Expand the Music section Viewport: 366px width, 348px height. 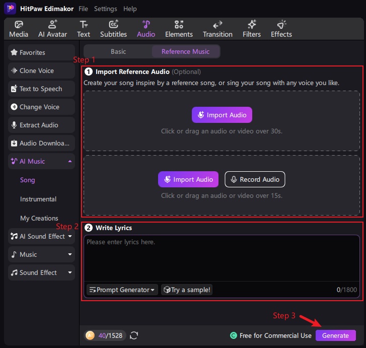pyautogui.click(x=70, y=254)
